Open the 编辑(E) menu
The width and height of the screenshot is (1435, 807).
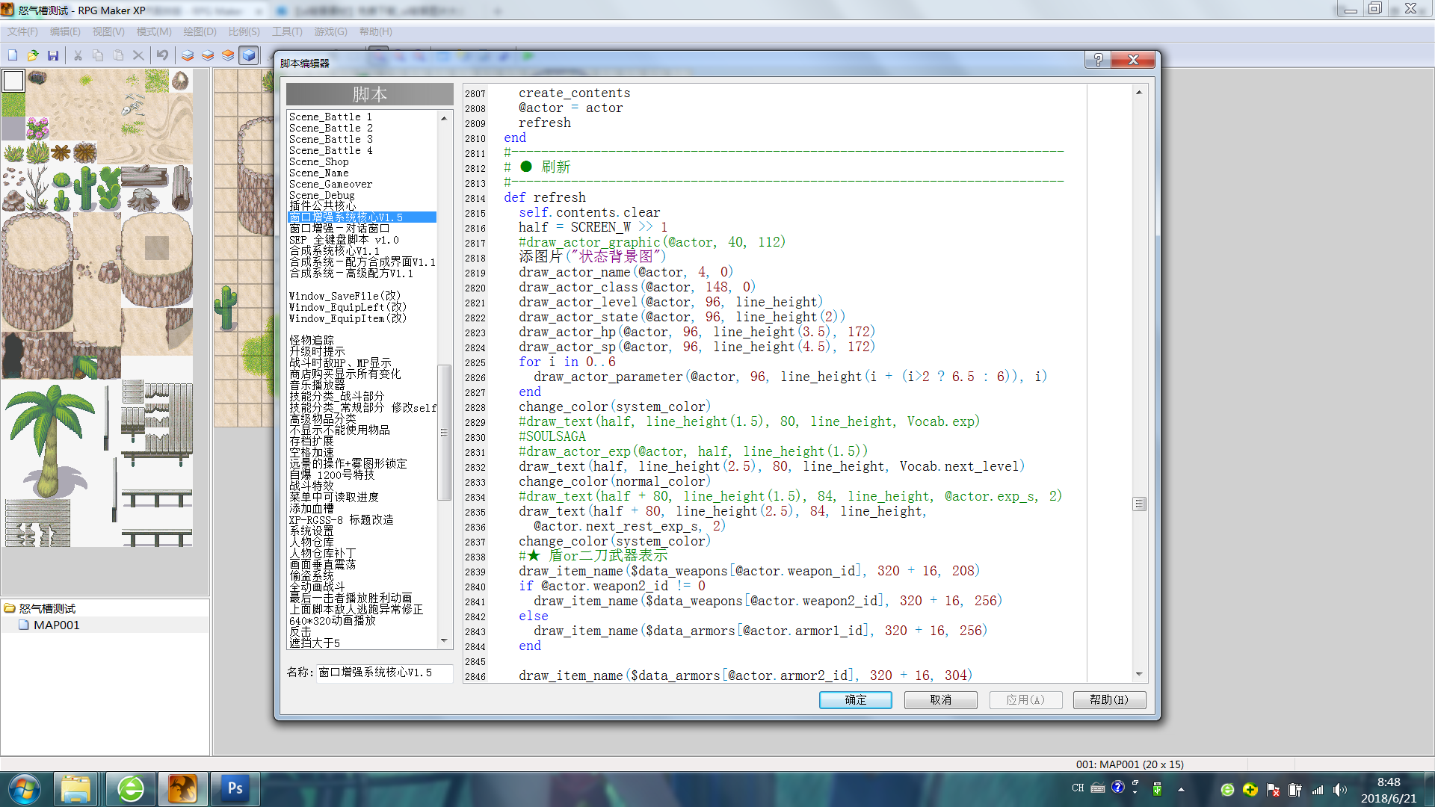tap(65, 31)
